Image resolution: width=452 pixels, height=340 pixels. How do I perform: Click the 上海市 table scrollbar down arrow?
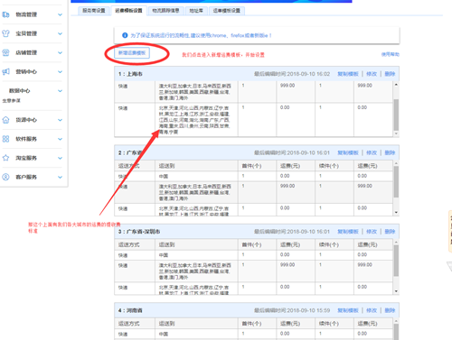[396, 133]
